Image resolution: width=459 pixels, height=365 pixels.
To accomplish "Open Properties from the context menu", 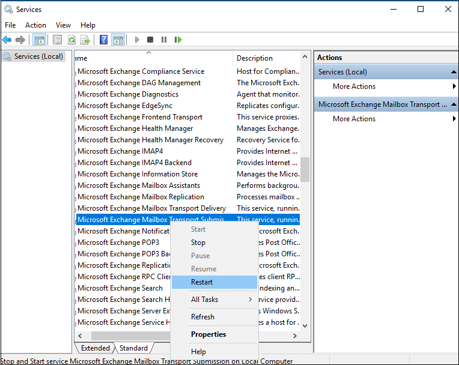I will (x=214, y=334).
